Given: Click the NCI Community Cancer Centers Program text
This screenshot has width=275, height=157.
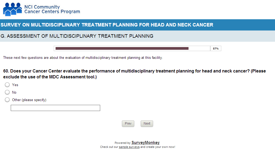Looking at the screenshot, I should [52, 9].
